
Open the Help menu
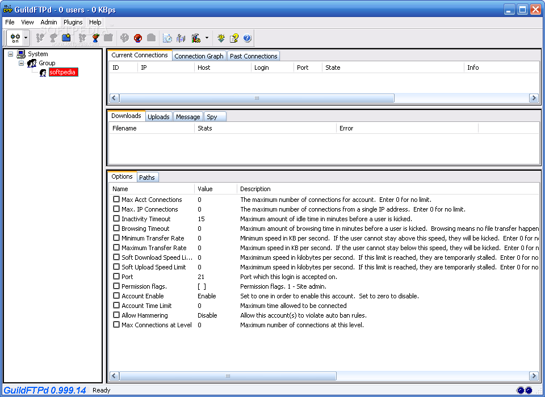point(95,22)
